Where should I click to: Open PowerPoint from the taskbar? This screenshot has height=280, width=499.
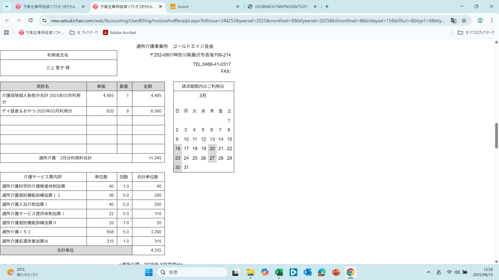336,272
